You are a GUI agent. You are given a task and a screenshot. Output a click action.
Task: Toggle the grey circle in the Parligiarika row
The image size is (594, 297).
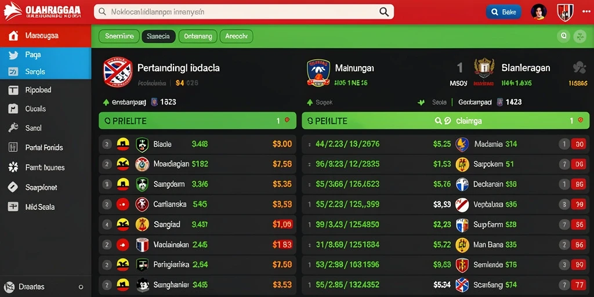pyautogui.click(x=107, y=265)
